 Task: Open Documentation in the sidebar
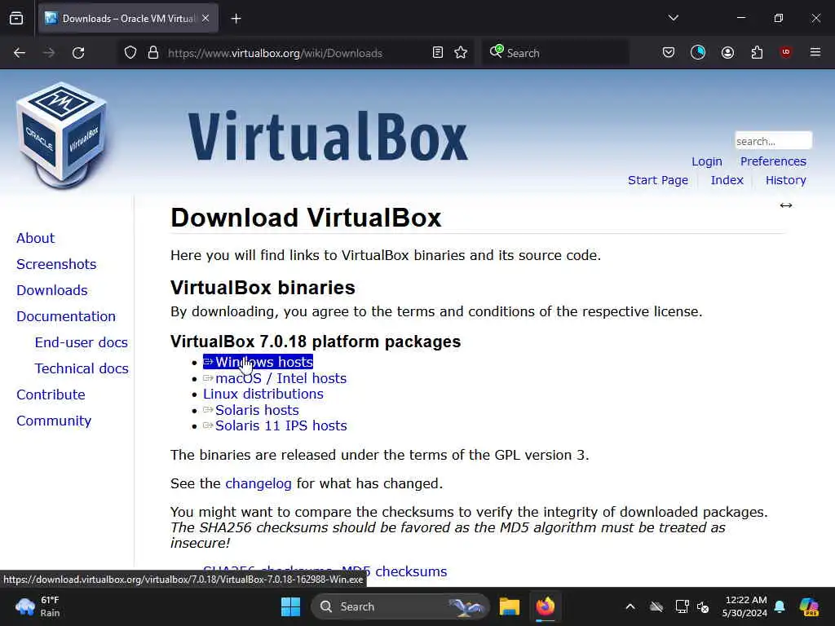[x=66, y=316]
